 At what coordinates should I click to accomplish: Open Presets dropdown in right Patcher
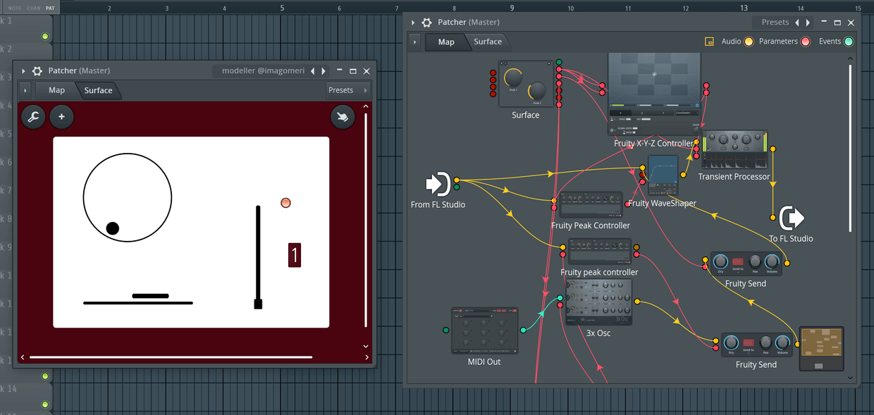point(775,23)
